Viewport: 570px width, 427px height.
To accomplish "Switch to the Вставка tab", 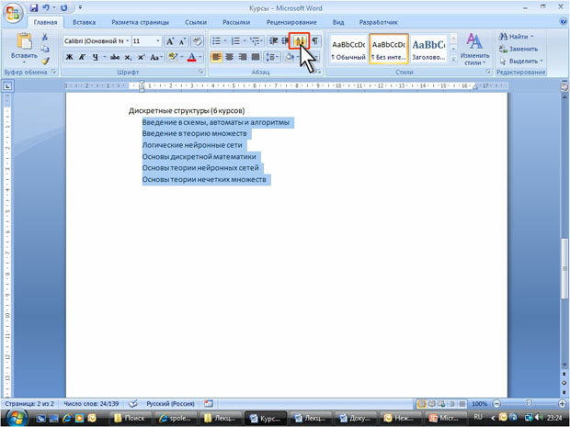I will pos(84,21).
